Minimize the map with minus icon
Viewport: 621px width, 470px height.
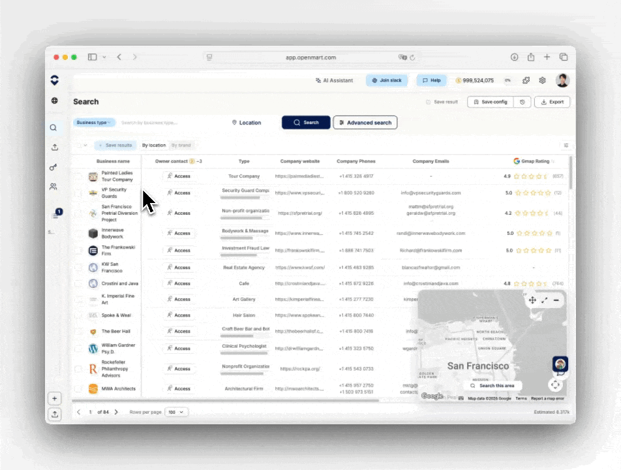pyautogui.click(x=556, y=300)
